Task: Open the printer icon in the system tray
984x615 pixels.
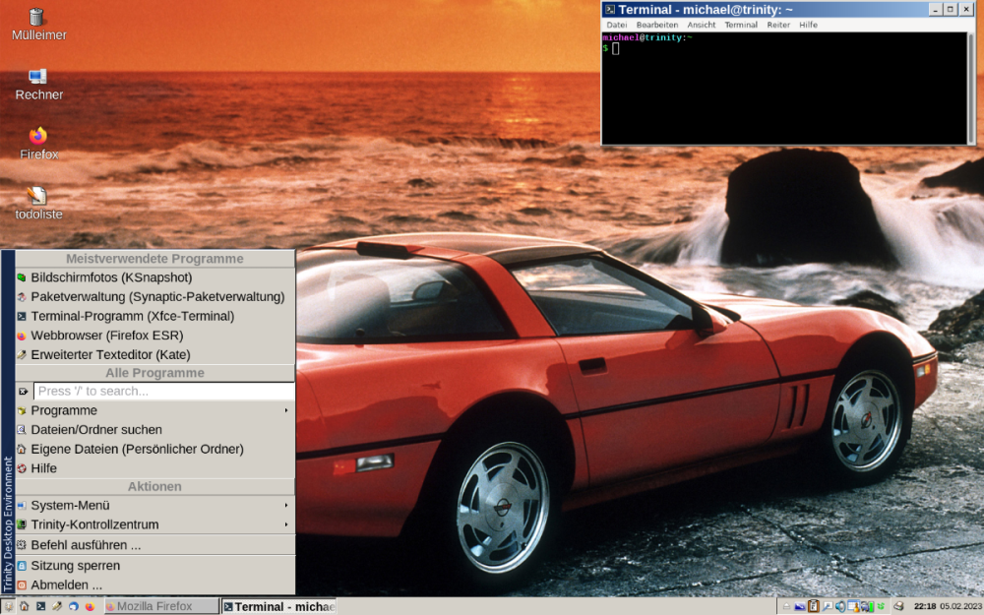Action: (898, 605)
